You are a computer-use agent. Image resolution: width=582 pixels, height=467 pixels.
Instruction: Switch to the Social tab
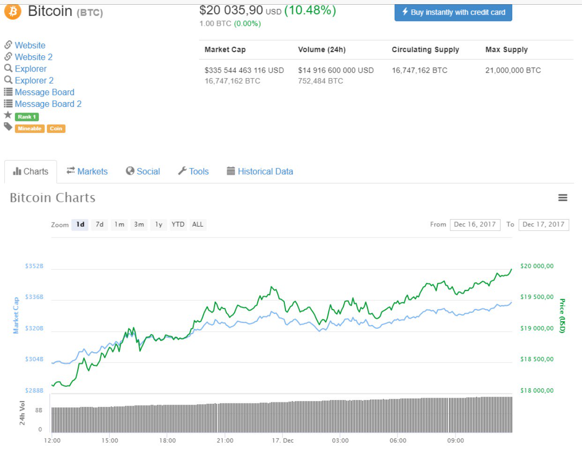143,171
